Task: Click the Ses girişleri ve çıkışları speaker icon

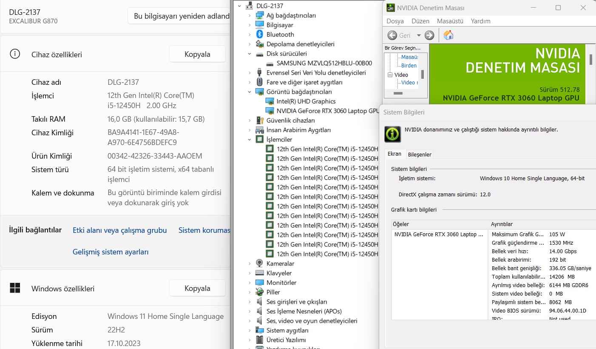Action: click(260, 302)
